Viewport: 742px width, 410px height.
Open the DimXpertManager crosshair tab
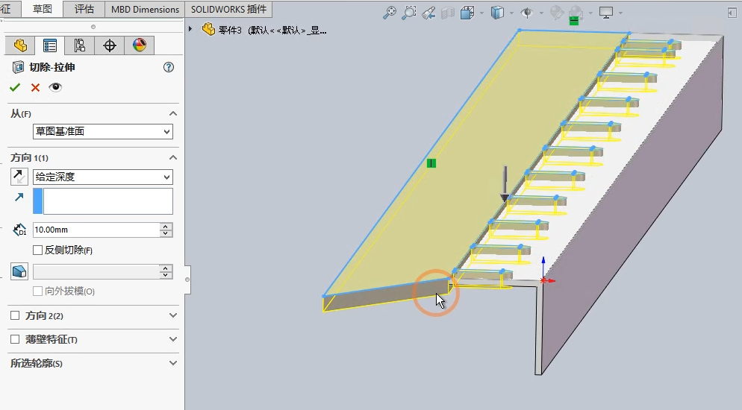pos(110,45)
